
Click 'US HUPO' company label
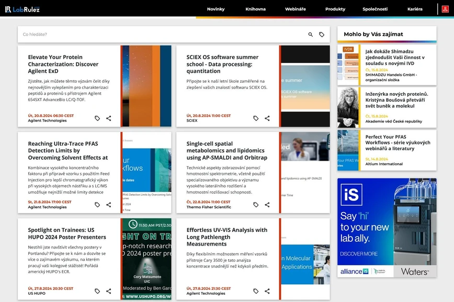[x=37, y=293]
